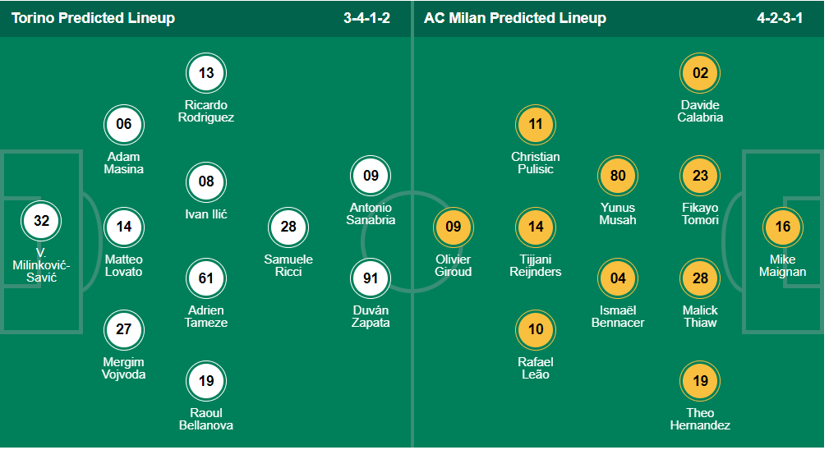Select Ricardo Rodriguez's number 13 circle
Screen dimensions: 829x450
pyautogui.click(x=206, y=73)
